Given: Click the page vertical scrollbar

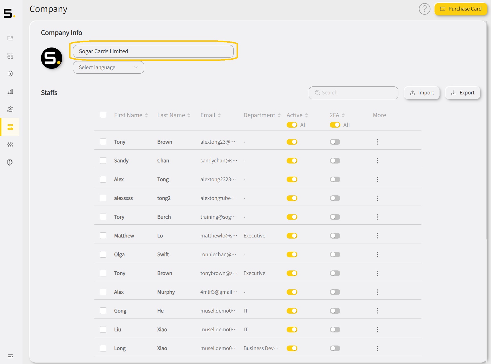Looking at the screenshot, I should [487, 131].
